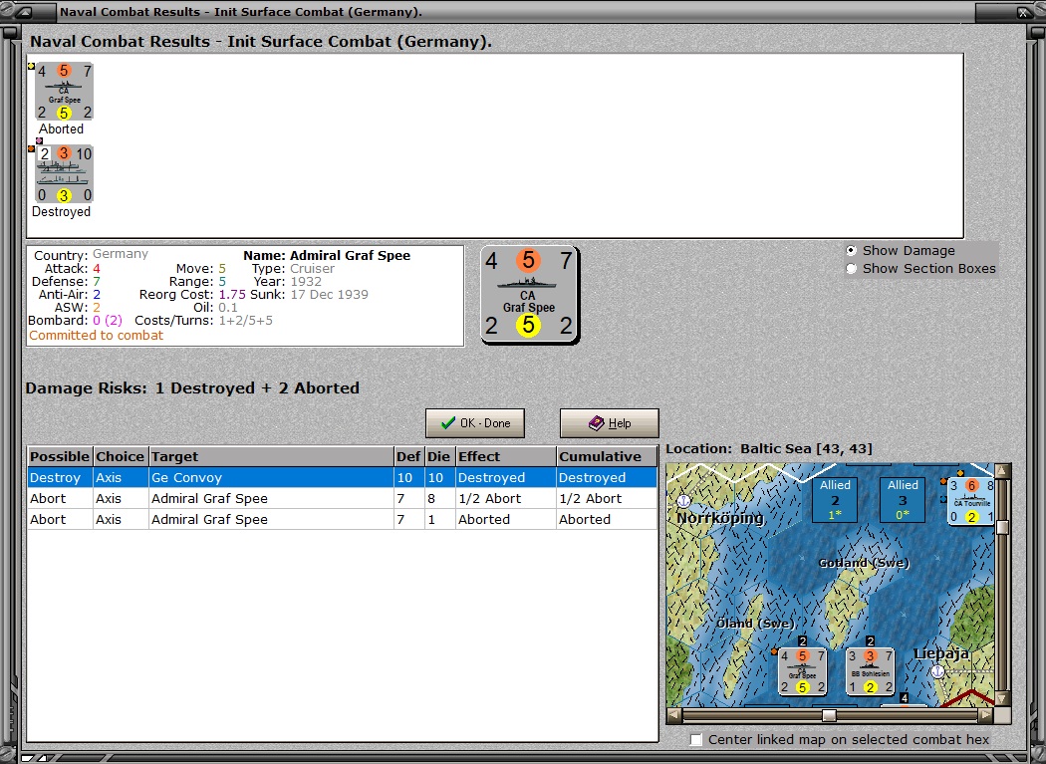Click the large Graf Spee counter detail image

pyautogui.click(x=530, y=295)
